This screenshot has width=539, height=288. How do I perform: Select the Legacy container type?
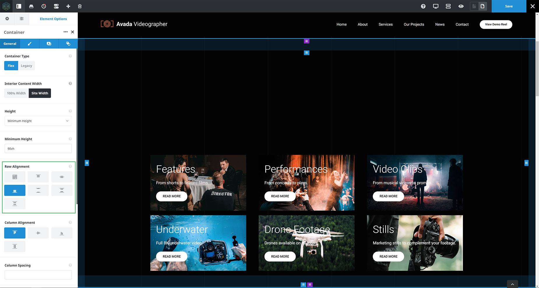click(27, 66)
